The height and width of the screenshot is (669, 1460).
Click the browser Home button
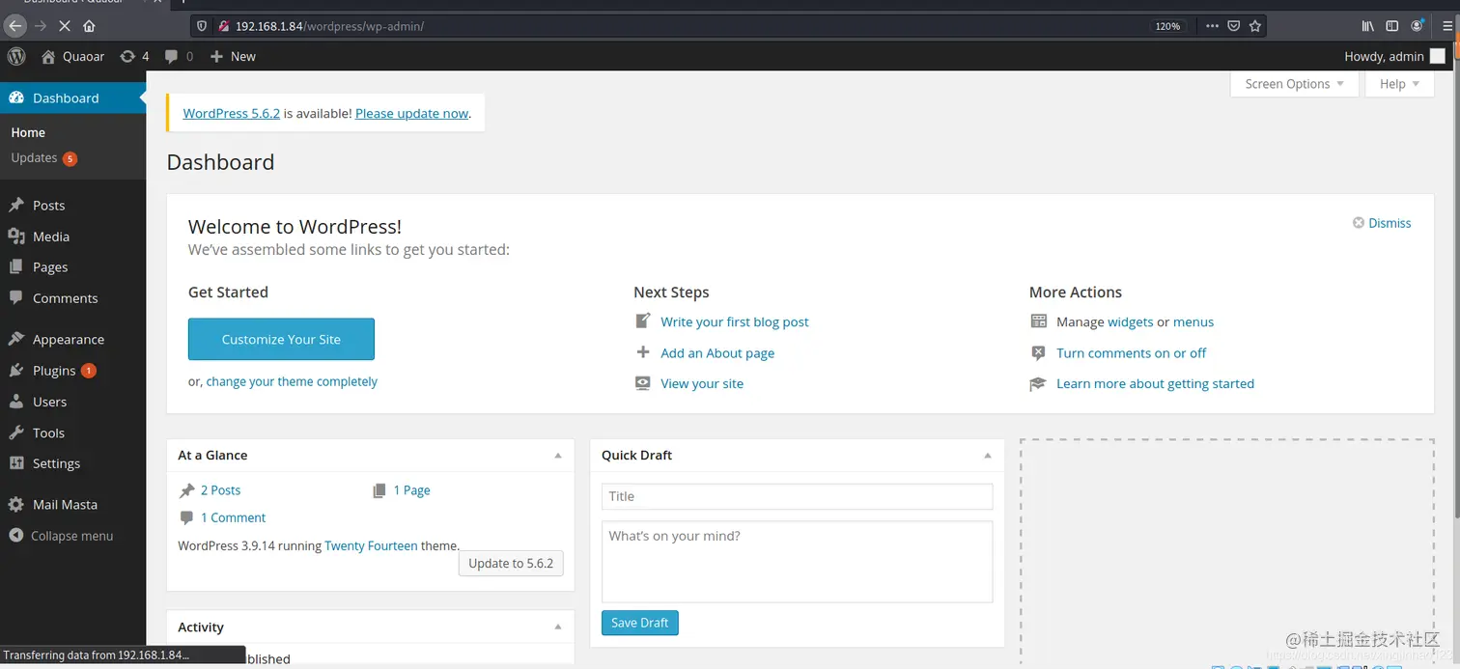[x=89, y=26]
